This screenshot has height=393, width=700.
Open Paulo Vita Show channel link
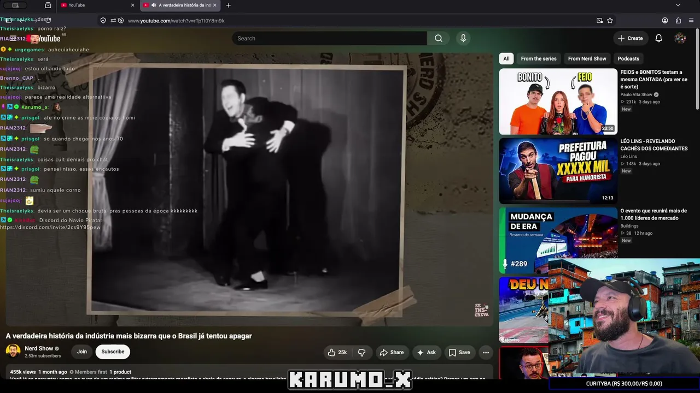(x=637, y=94)
